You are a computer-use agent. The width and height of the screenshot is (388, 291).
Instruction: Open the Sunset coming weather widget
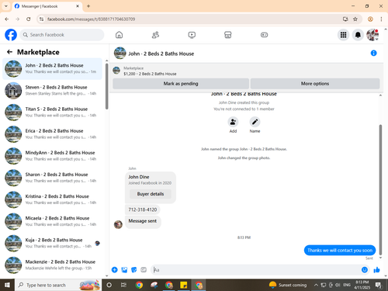288,285
